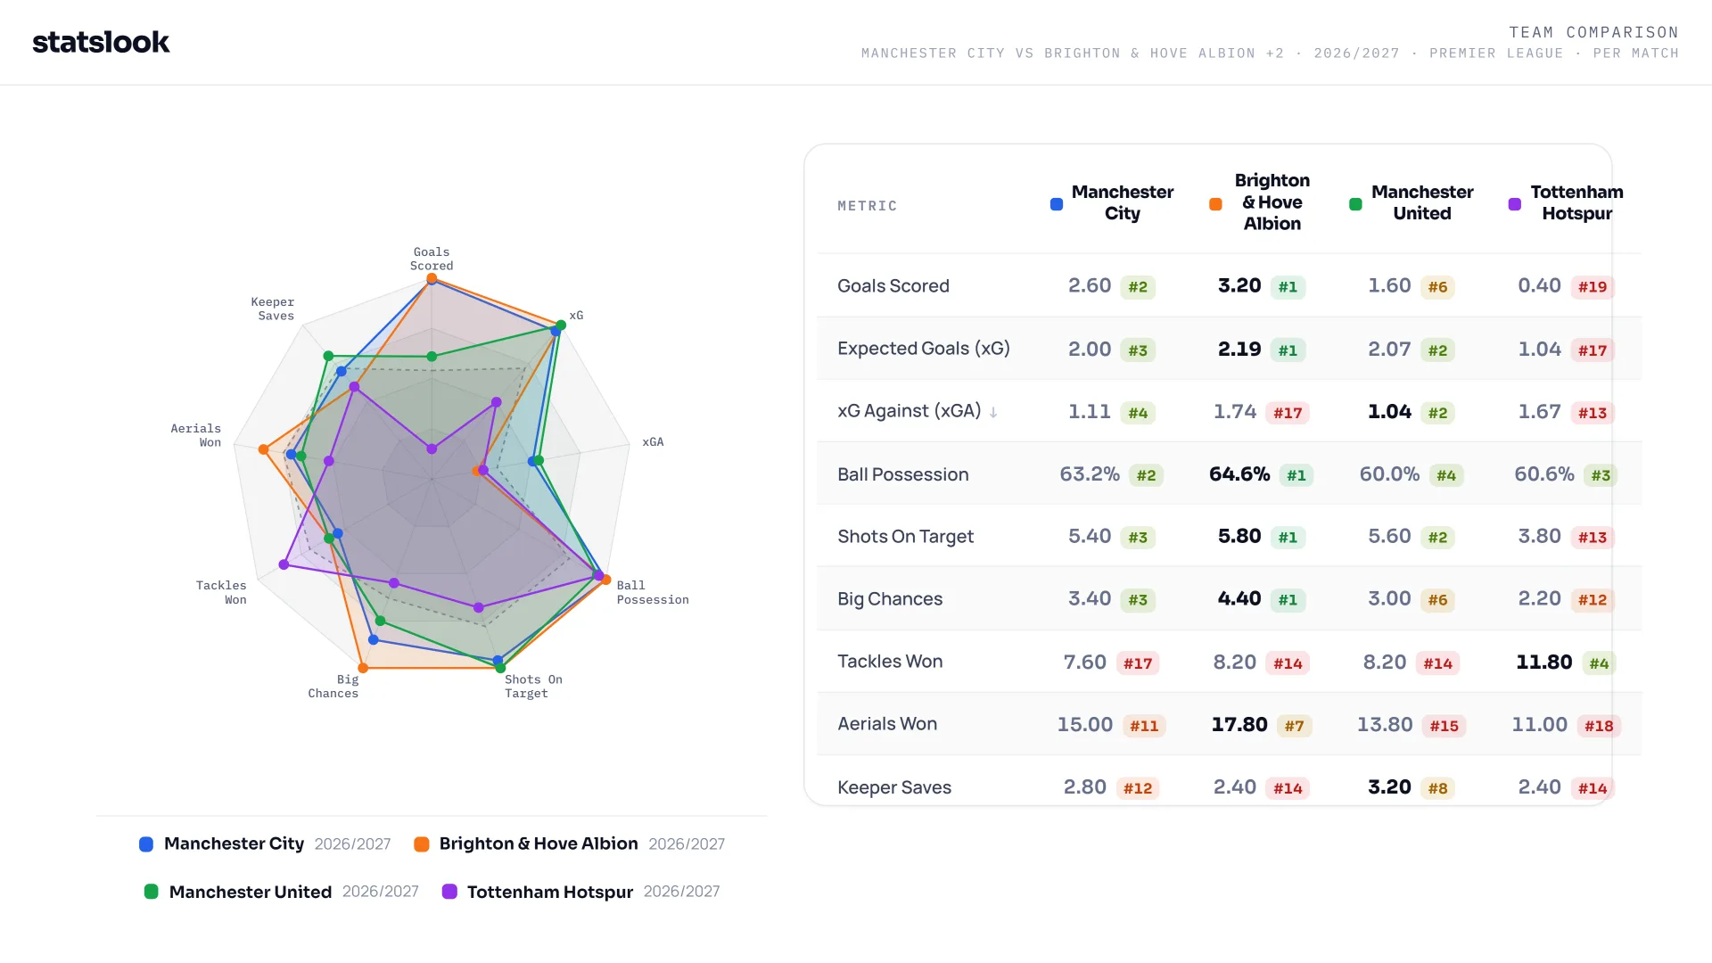Click orange Goals Scored point on radar
The width and height of the screenshot is (1712, 963).
(432, 279)
